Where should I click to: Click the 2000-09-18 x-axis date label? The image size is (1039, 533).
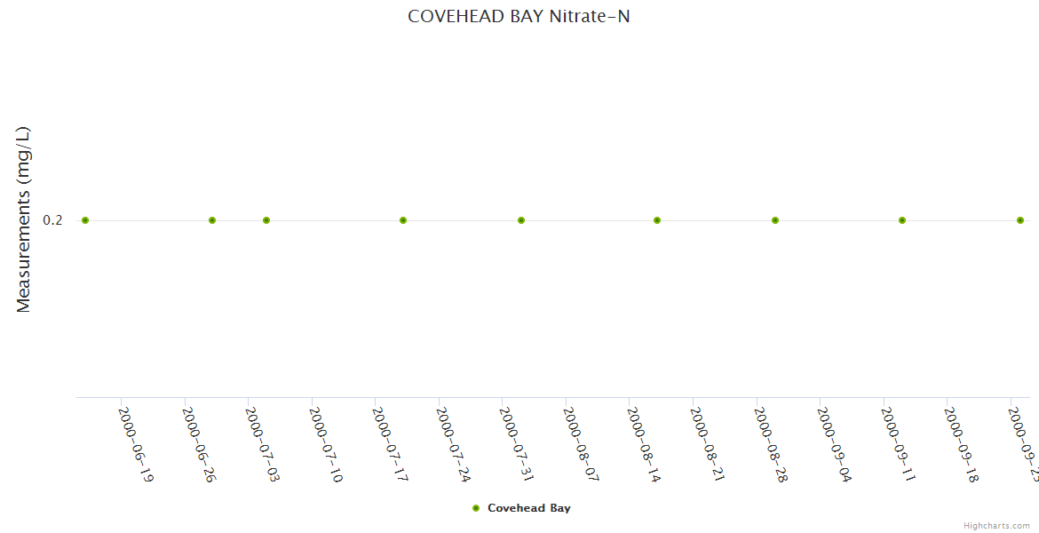coord(961,444)
